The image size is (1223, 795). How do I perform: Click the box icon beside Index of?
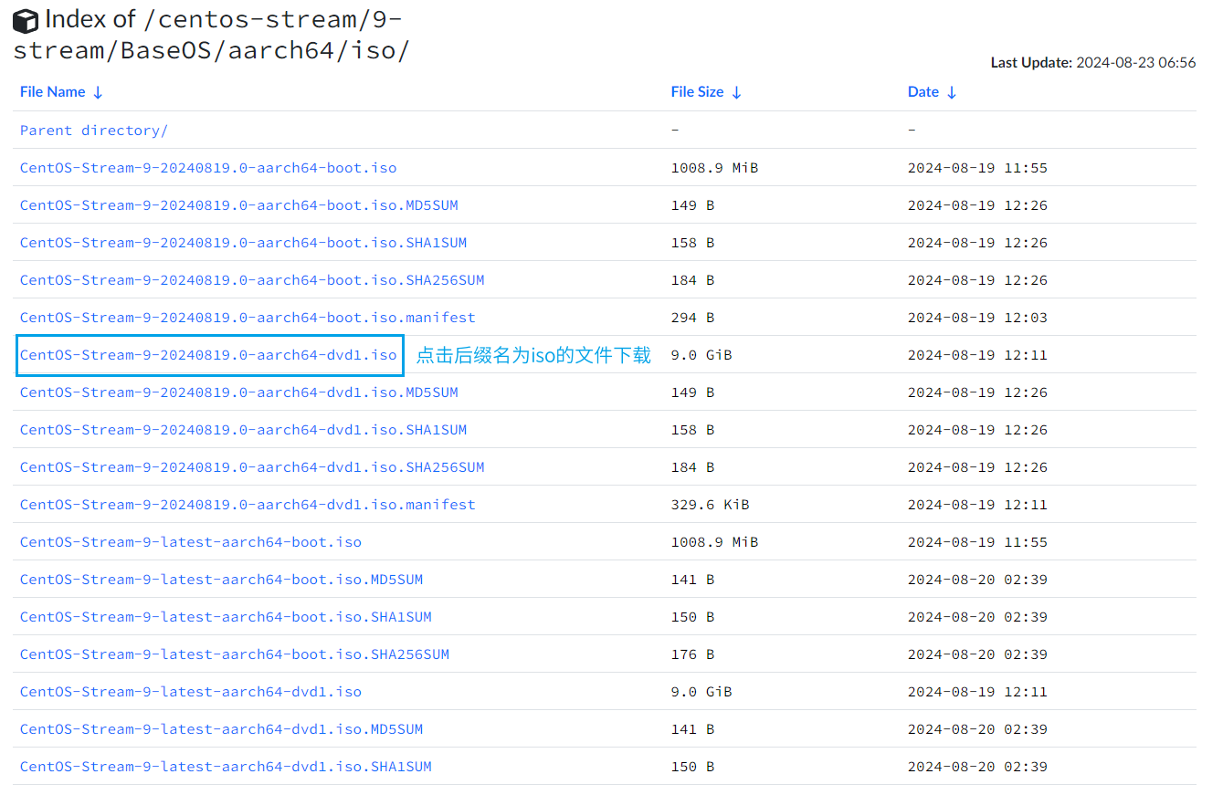(x=26, y=21)
